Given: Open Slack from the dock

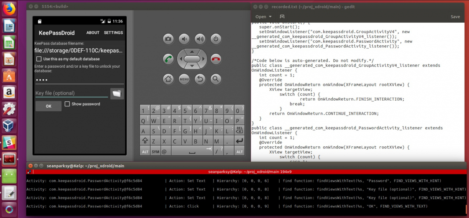Looking at the screenshot, I should tap(9, 143).
